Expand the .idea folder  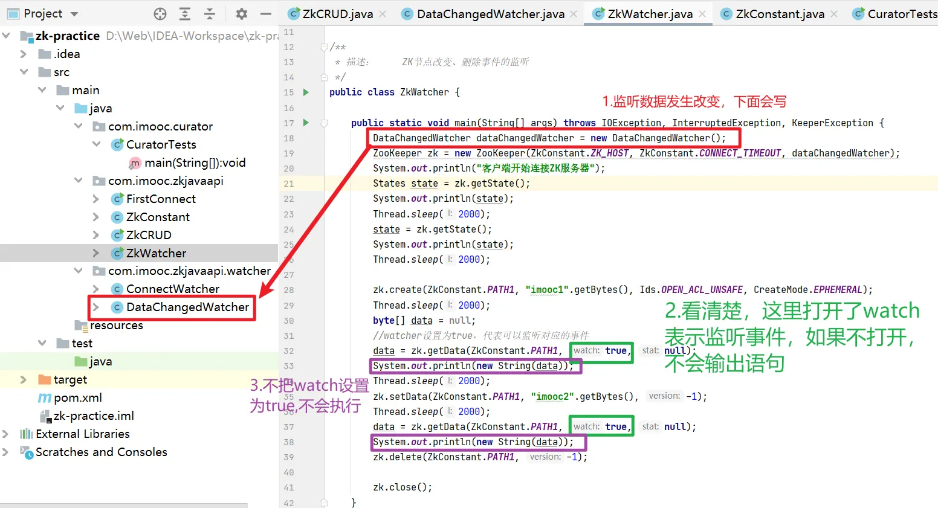pyautogui.click(x=24, y=54)
